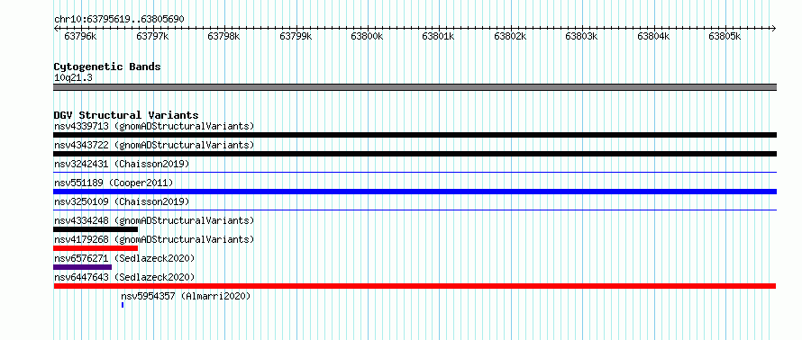Select the thin blue line under nsv3242431
The height and width of the screenshot is (340, 802).
[x=415, y=173]
